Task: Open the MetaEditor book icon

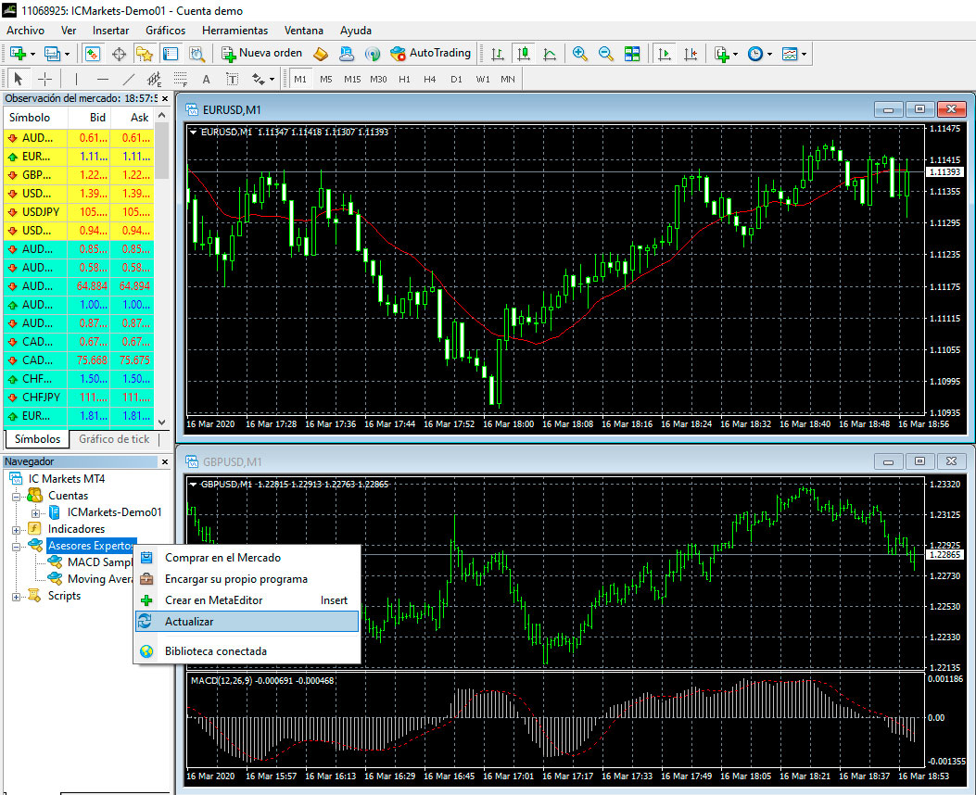Action: [x=321, y=54]
